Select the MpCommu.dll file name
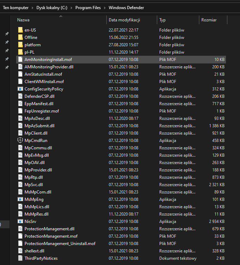This screenshot has height=265, width=240. click(x=38, y=148)
